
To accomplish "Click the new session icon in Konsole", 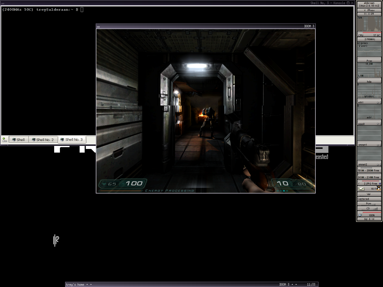I will tap(5, 140).
